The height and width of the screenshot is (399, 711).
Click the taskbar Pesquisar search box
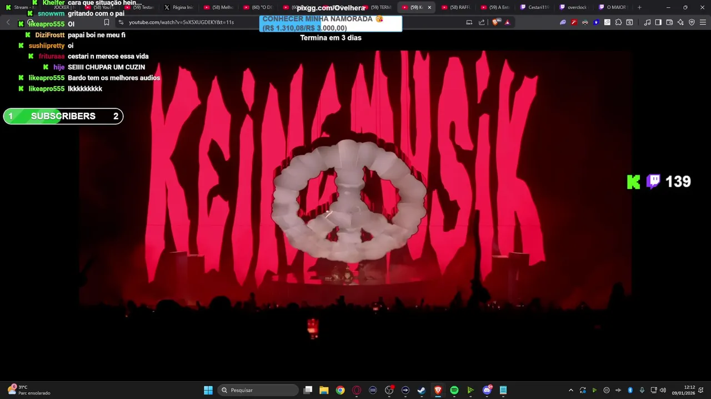[258, 390]
